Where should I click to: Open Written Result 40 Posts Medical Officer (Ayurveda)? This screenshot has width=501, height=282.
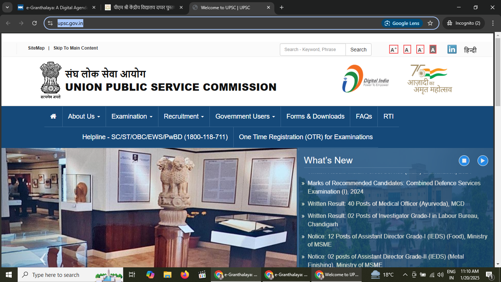pyautogui.click(x=386, y=203)
